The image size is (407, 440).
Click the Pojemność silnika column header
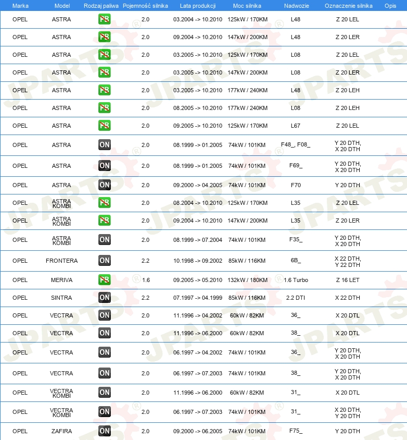click(145, 6)
